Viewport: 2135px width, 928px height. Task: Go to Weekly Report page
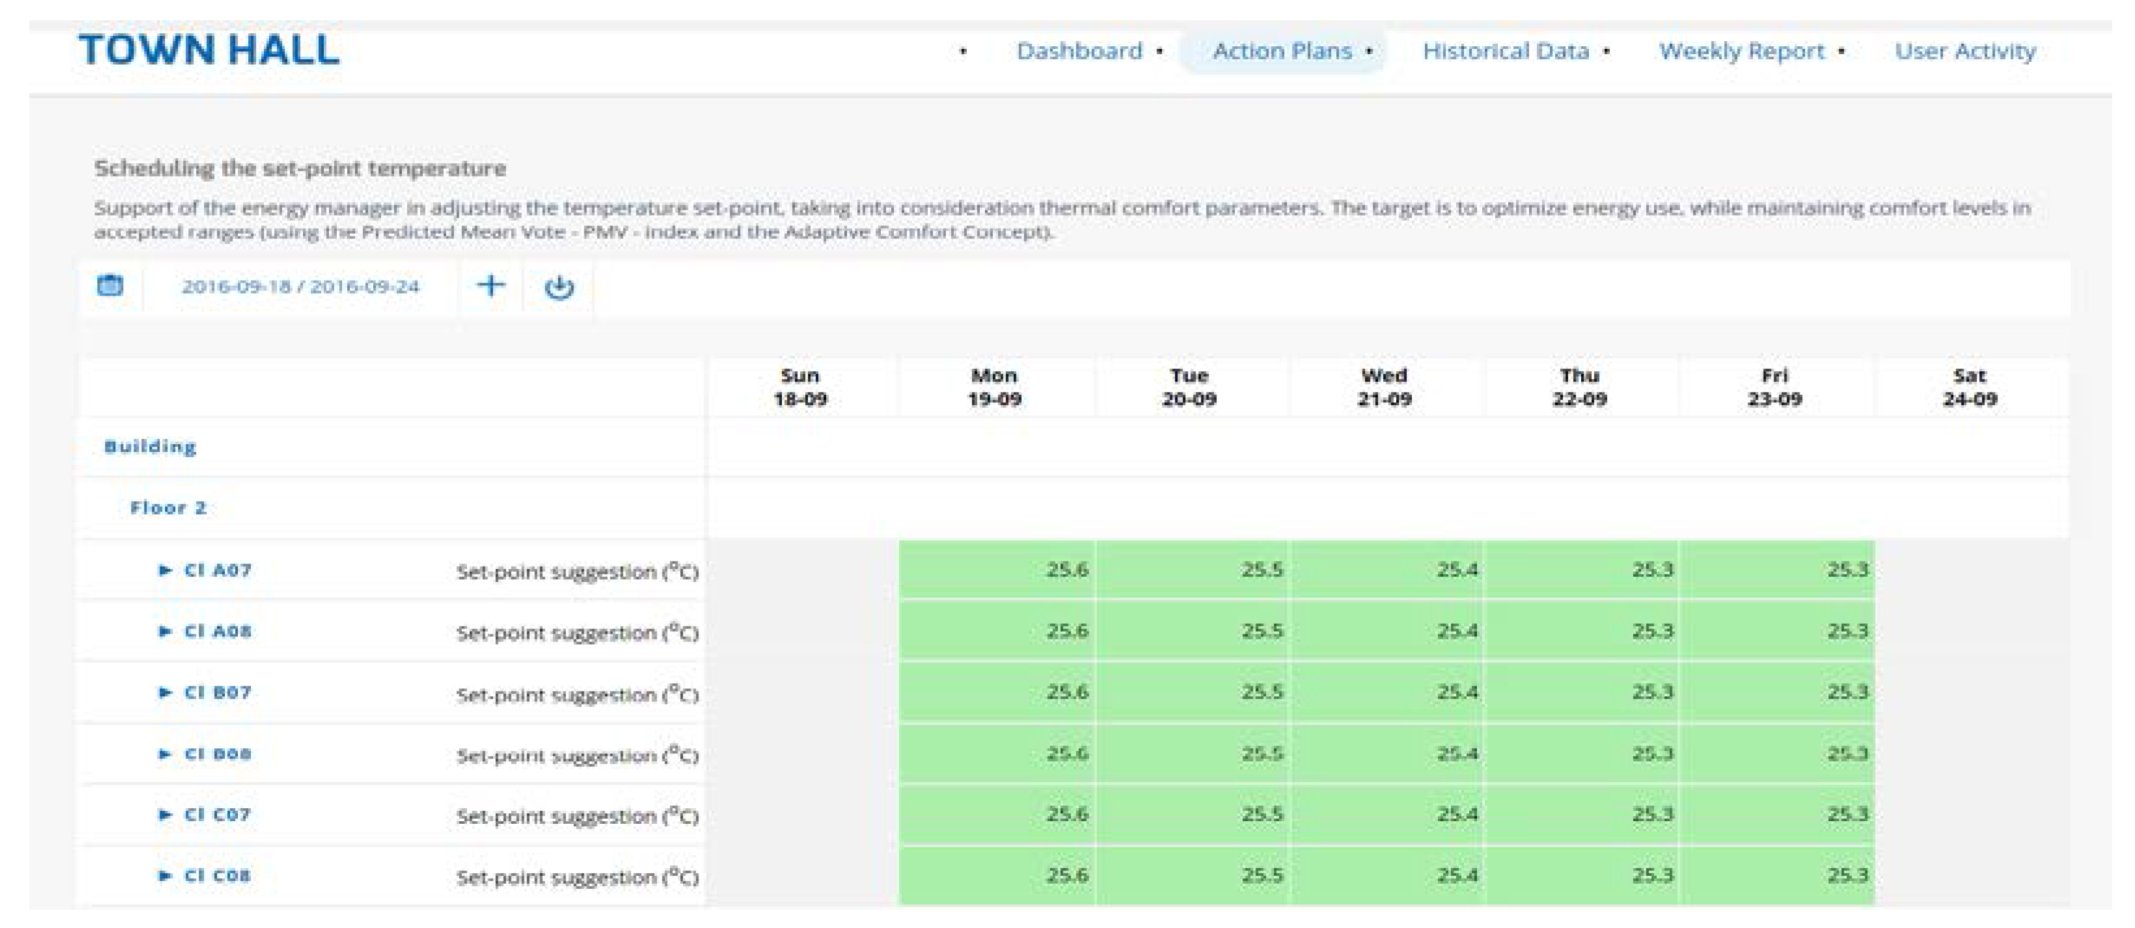pyautogui.click(x=1741, y=51)
